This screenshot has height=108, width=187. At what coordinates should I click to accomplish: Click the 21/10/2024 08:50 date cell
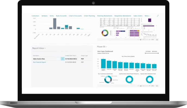[x=70, y=62]
